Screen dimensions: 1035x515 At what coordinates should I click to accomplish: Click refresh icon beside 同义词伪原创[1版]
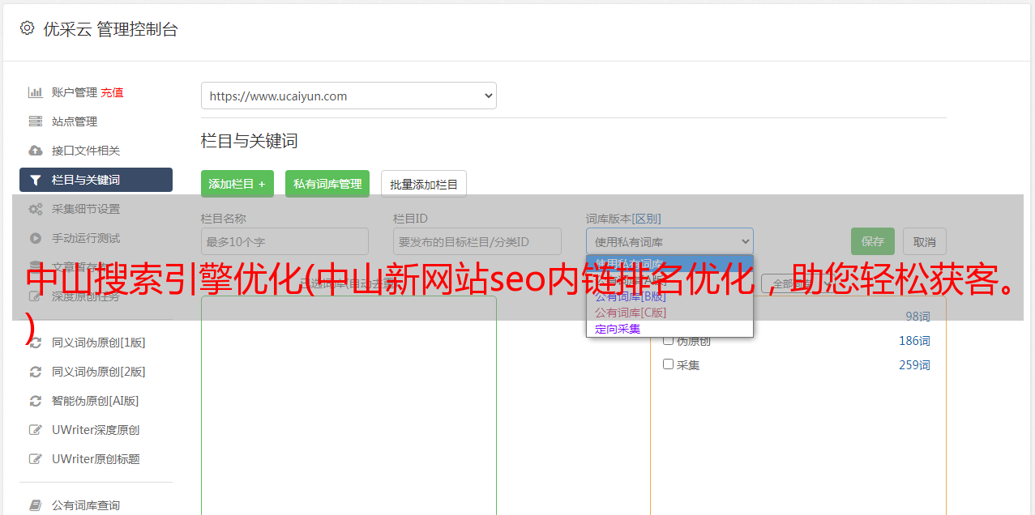tap(36, 343)
